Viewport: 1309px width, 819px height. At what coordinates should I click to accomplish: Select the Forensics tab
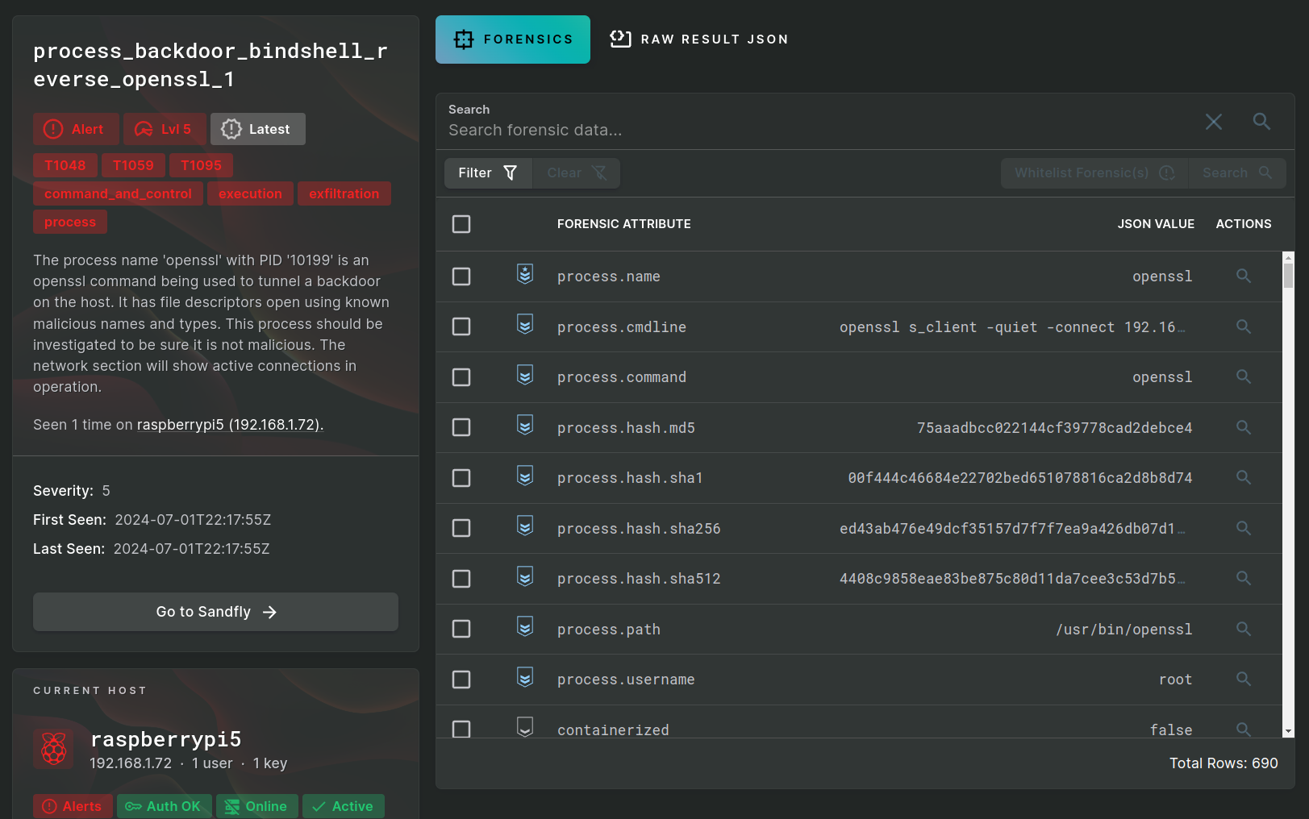click(513, 39)
